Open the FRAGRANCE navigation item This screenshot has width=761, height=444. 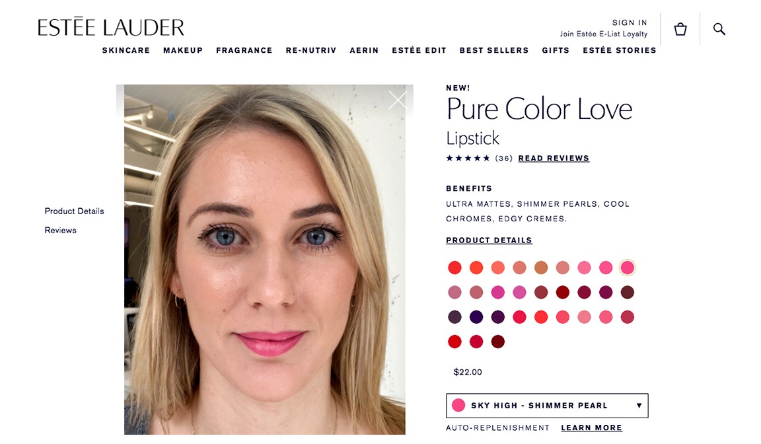pyautogui.click(x=244, y=50)
